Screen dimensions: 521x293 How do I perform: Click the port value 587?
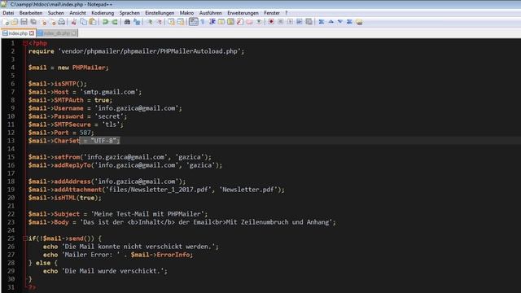[85, 133]
